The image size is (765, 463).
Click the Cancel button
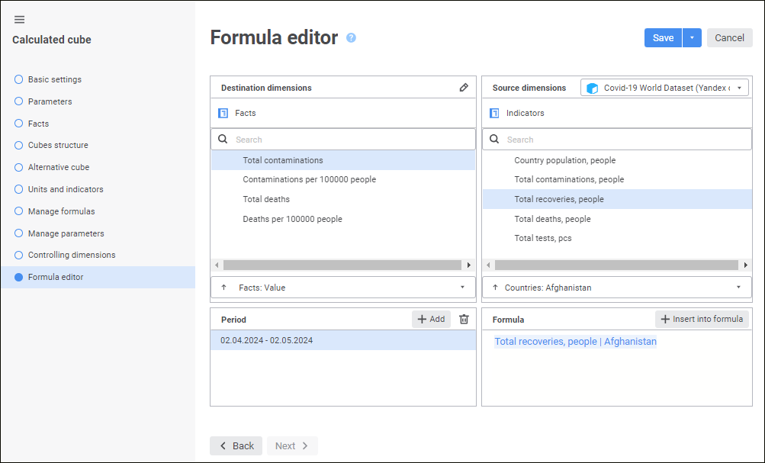pos(729,38)
